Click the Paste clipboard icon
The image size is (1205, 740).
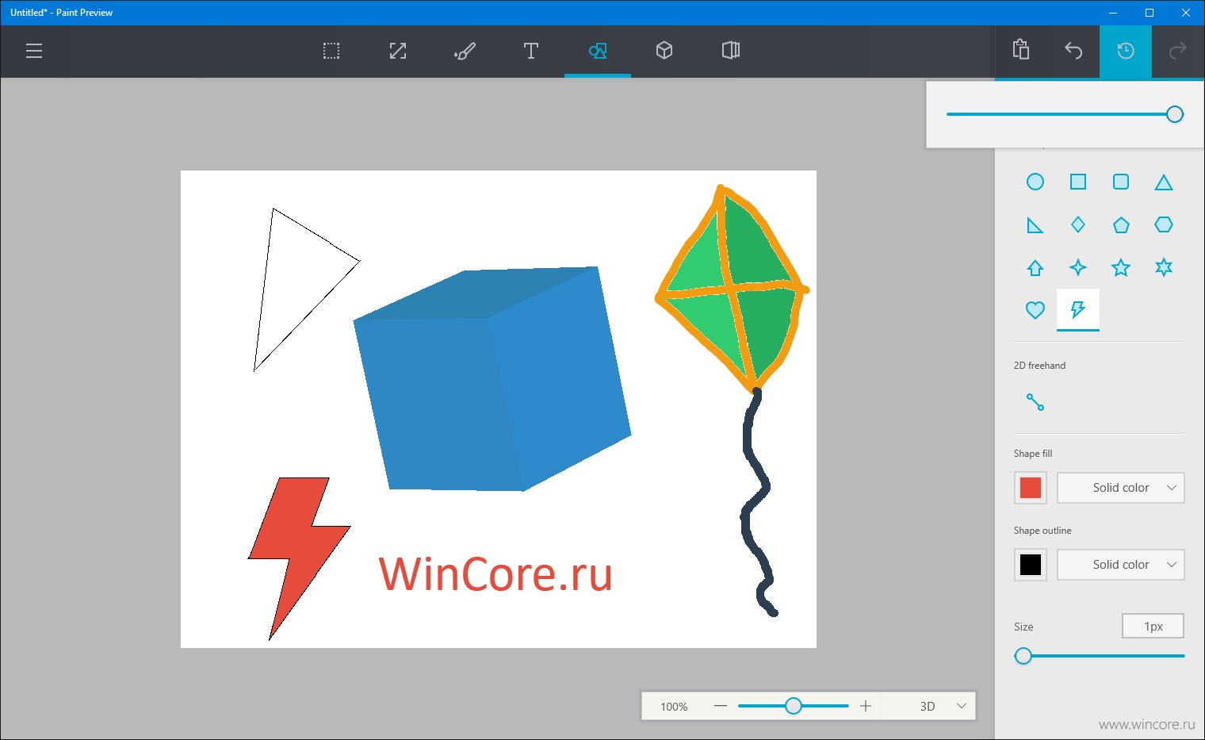point(1021,50)
